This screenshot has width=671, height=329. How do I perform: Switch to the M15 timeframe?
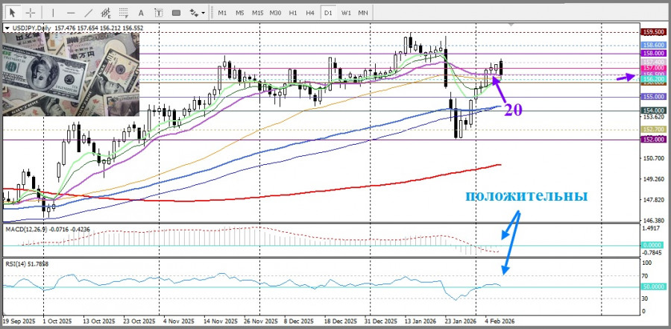coord(258,13)
